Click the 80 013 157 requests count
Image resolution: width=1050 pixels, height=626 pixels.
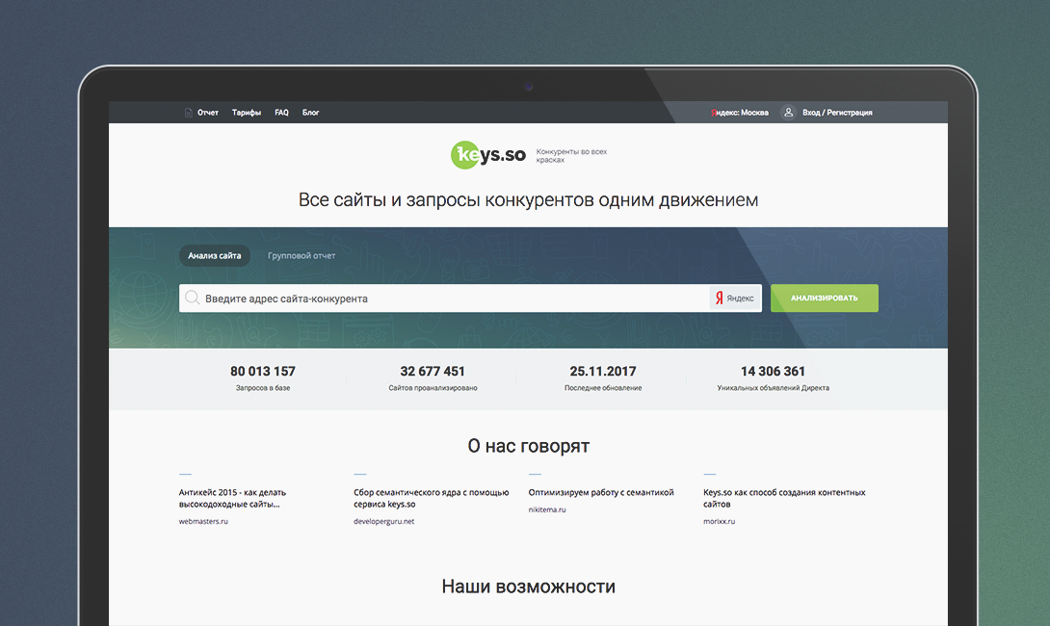coord(262,371)
